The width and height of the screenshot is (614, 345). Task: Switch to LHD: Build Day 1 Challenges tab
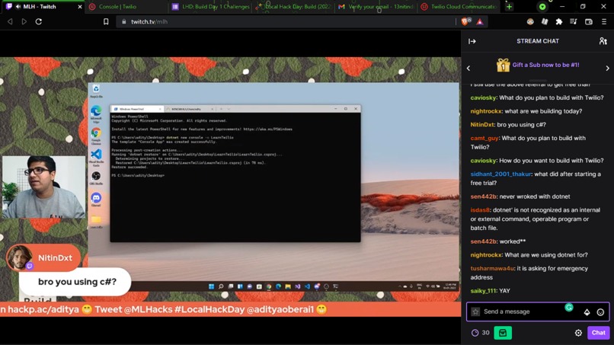coord(211,7)
